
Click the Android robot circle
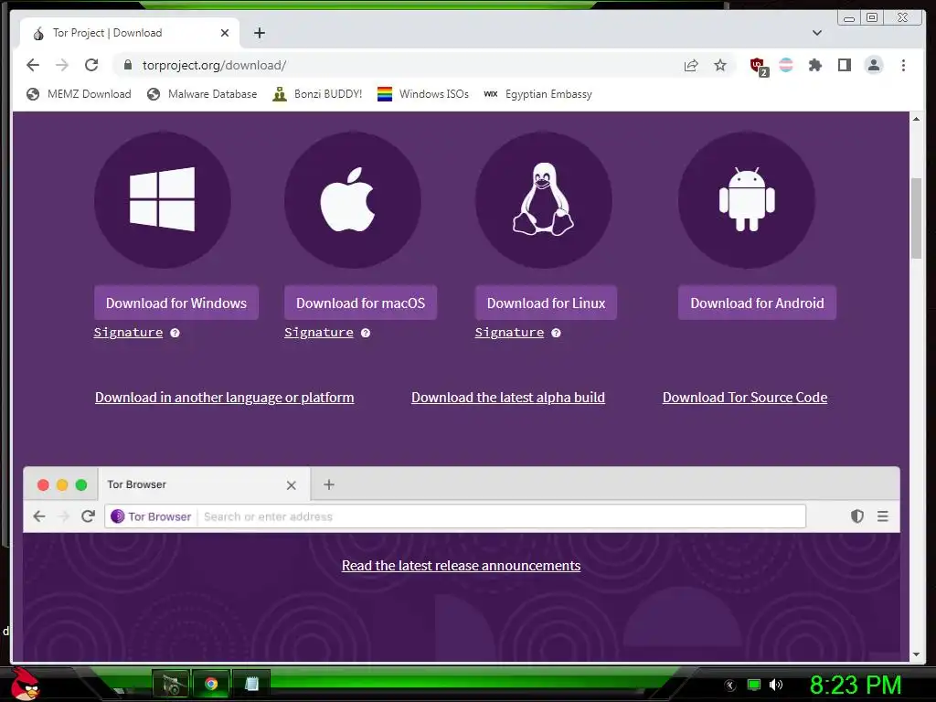pos(747,199)
